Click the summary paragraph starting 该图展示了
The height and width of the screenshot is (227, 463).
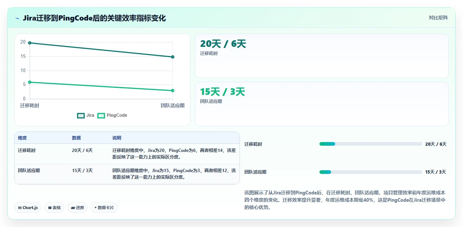pos(345,200)
